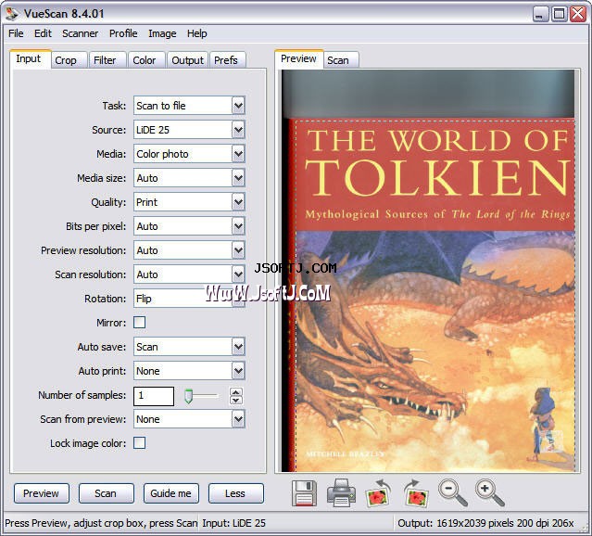Click the printer icon
The width and height of the screenshot is (592, 536).
[341, 493]
